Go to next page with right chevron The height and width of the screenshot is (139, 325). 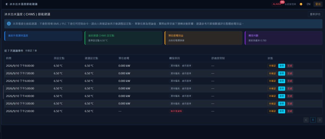pyautogui.click(x=320, y=120)
